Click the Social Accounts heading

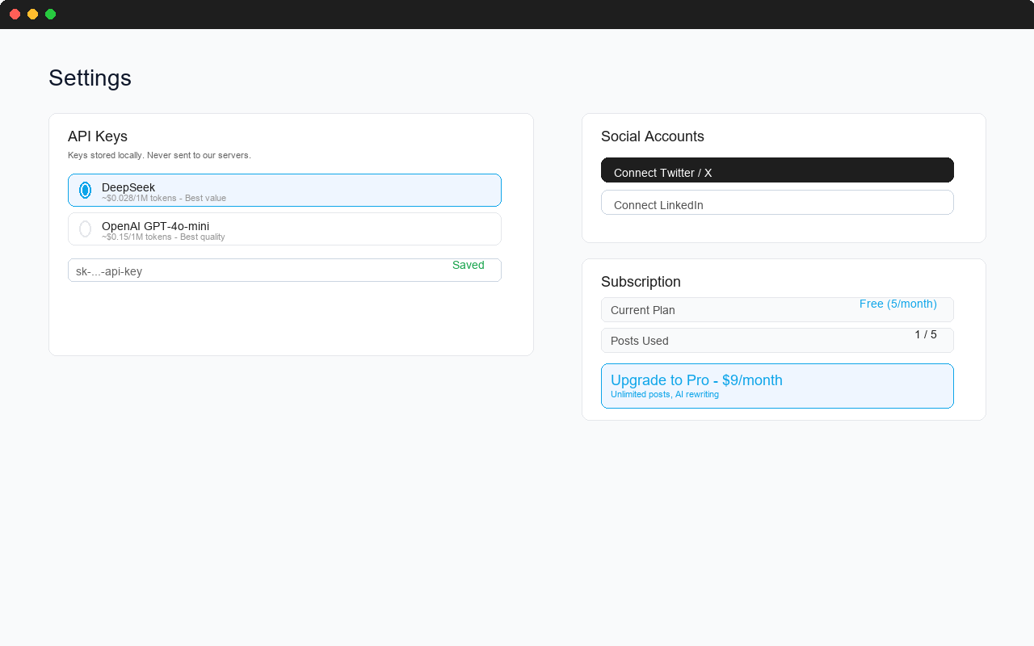653,136
